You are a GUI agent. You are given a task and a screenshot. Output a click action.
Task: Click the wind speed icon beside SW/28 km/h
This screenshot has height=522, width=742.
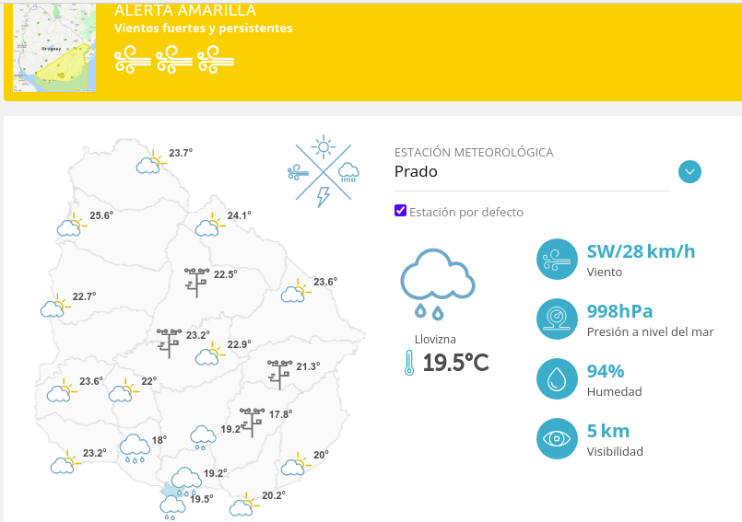click(x=557, y=259)
